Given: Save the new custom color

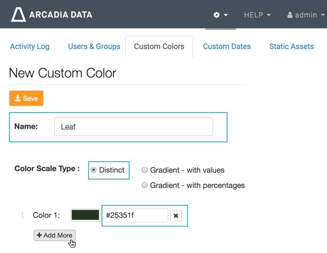Looking at the screenshot, I should point(26,98).
